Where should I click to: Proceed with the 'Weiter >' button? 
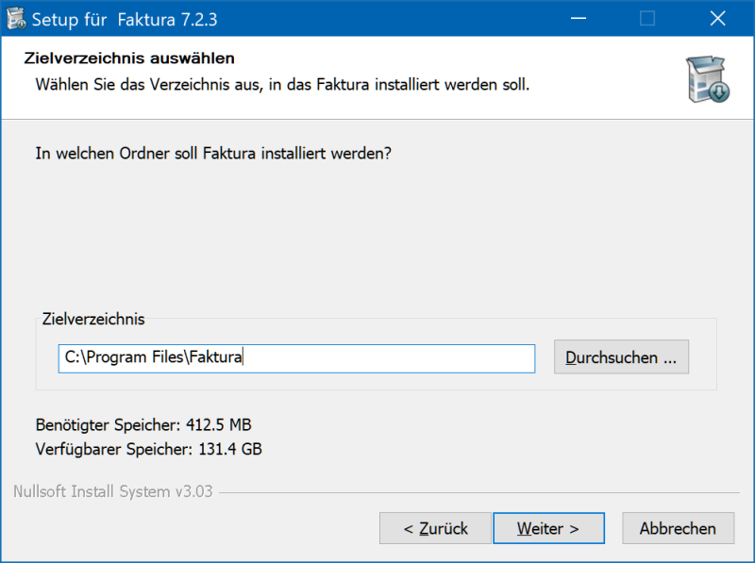pyautogui.click(x=548, y=528)
